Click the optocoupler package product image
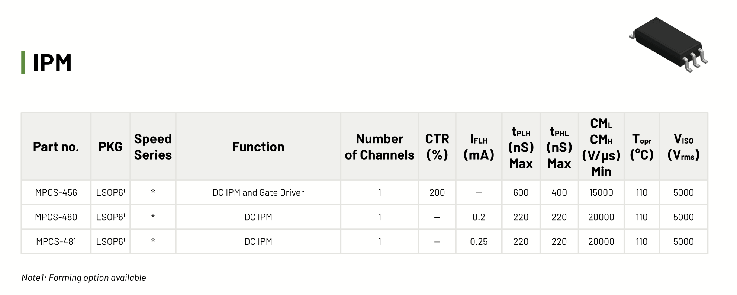The height and width of the screenshot is (295, 737). coord(668,44)
